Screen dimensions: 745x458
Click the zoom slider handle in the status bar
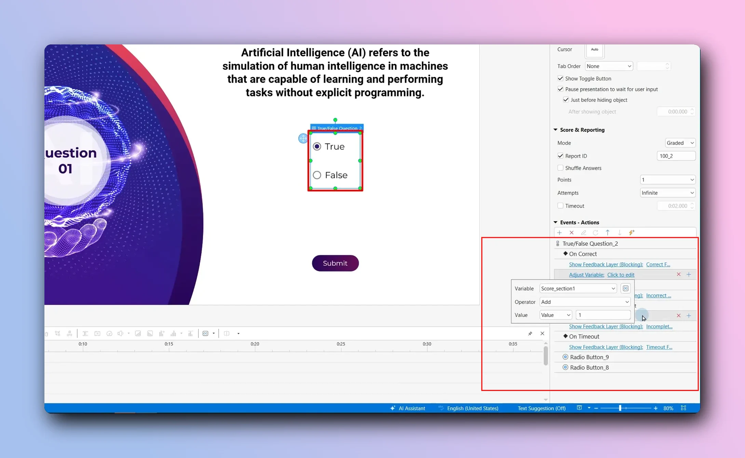pyautogui.click(x=620, y=408)
